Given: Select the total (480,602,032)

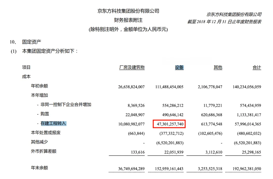Looking at the screenshot, I should pos(249,133).
